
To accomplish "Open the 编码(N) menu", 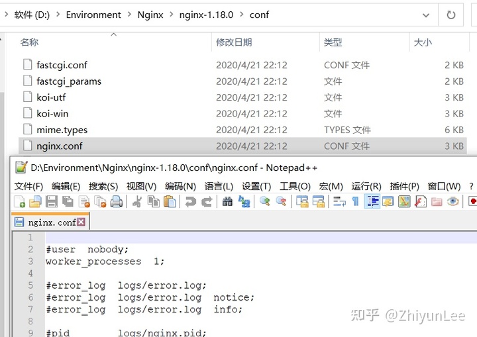I will (x=180, y=186).
